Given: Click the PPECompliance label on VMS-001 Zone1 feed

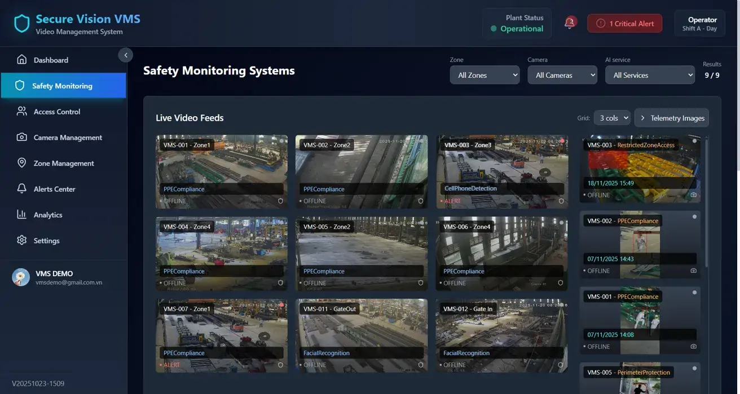Looking at the screenshot, I should click(x=184, y=189).
